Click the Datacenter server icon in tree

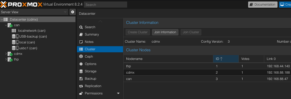tap(6, 20)
